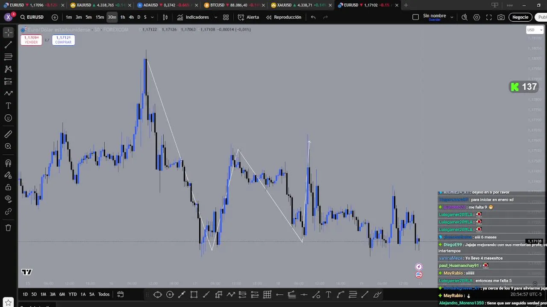This screenshot has height=307, width=547.
Task: Select rectangle tool in bottom favorites bar
Action: (194, 295)
